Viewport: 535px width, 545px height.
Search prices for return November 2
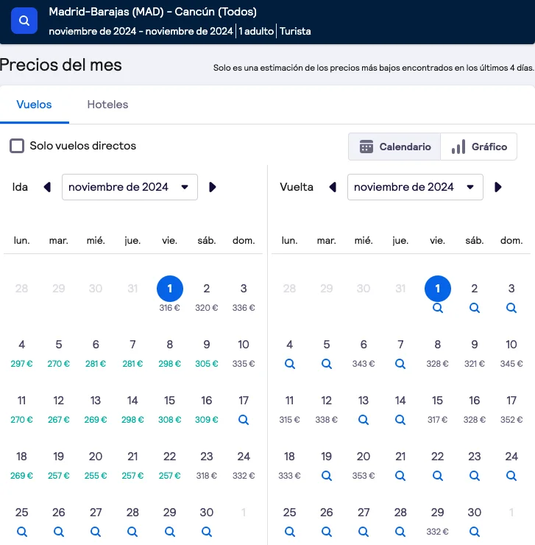pos(475,308)
